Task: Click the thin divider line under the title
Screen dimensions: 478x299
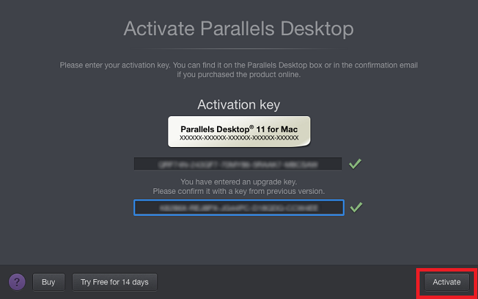Action: click(x=239, y=49)
